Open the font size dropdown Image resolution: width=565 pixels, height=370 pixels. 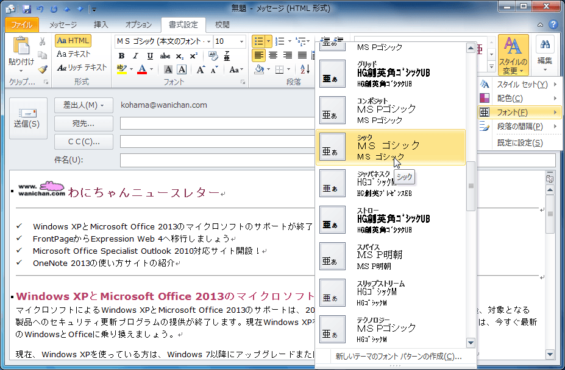pyautogui.click(x=241, y=42)
